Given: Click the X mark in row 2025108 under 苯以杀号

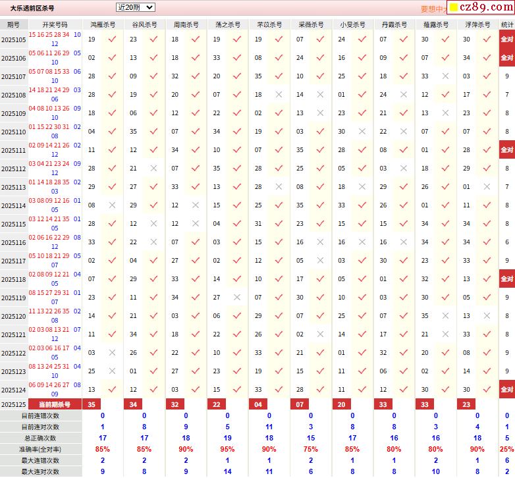Looking at the screenshot, I should pyautogui.click(x=279, y=95).
